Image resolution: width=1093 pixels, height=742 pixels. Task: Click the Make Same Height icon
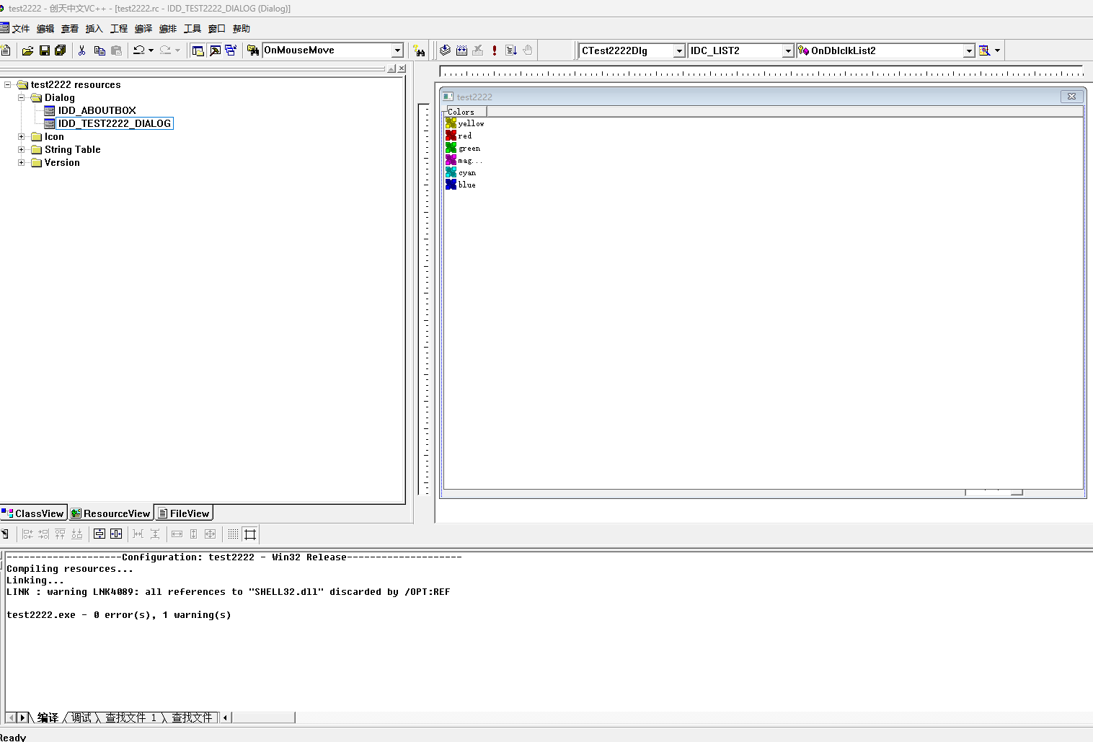click(x=194, y=534)
